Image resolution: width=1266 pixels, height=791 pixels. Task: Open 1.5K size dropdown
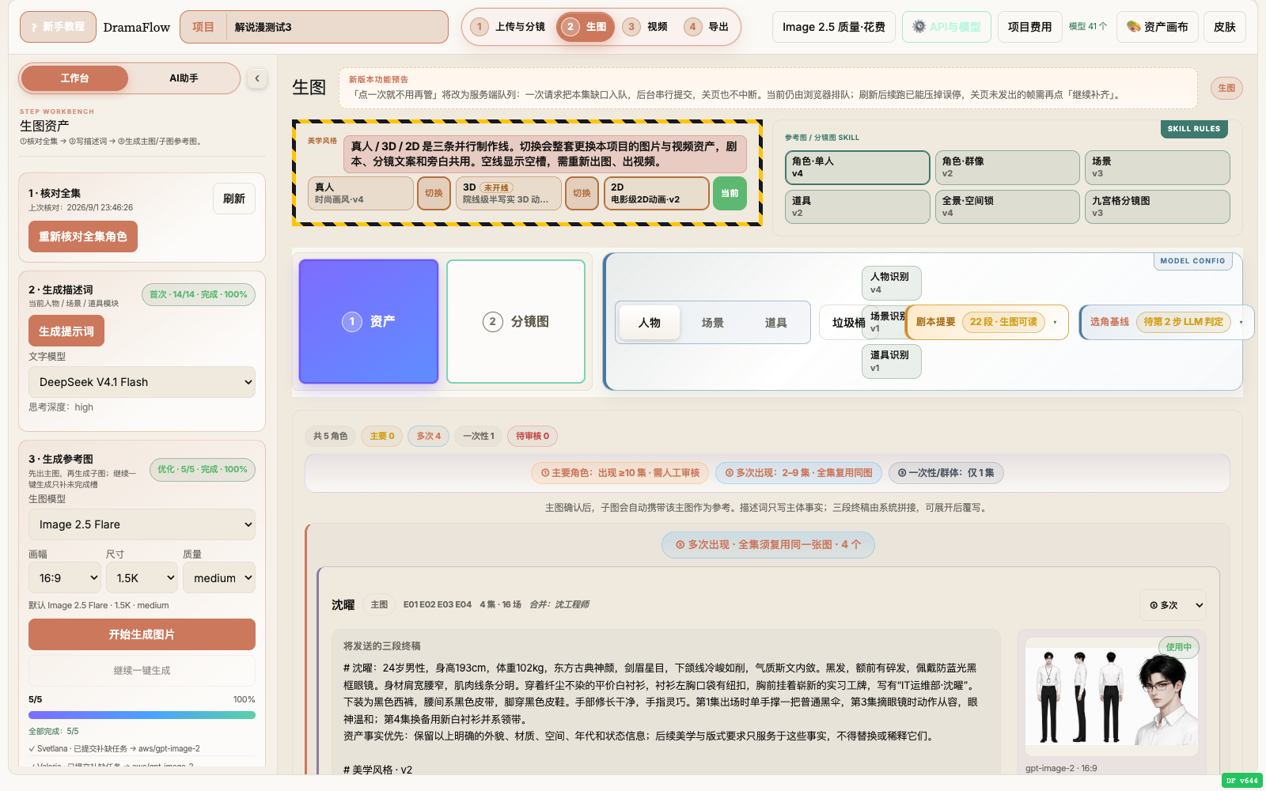coord(142,578)
